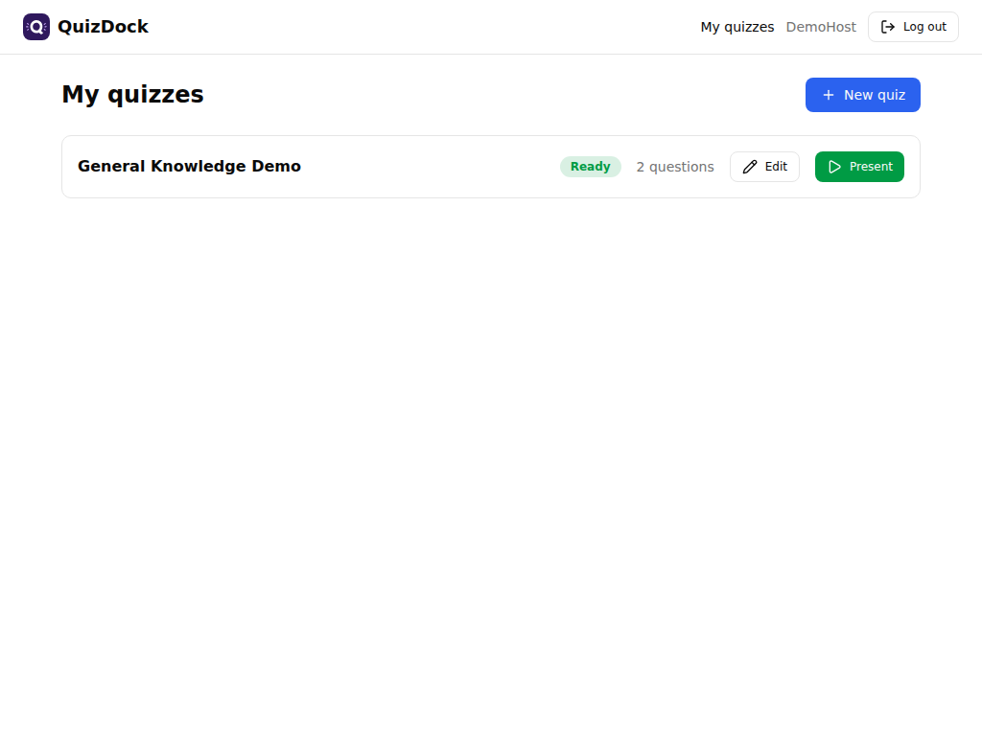Click the 'Present' word inside the green button

871,167
